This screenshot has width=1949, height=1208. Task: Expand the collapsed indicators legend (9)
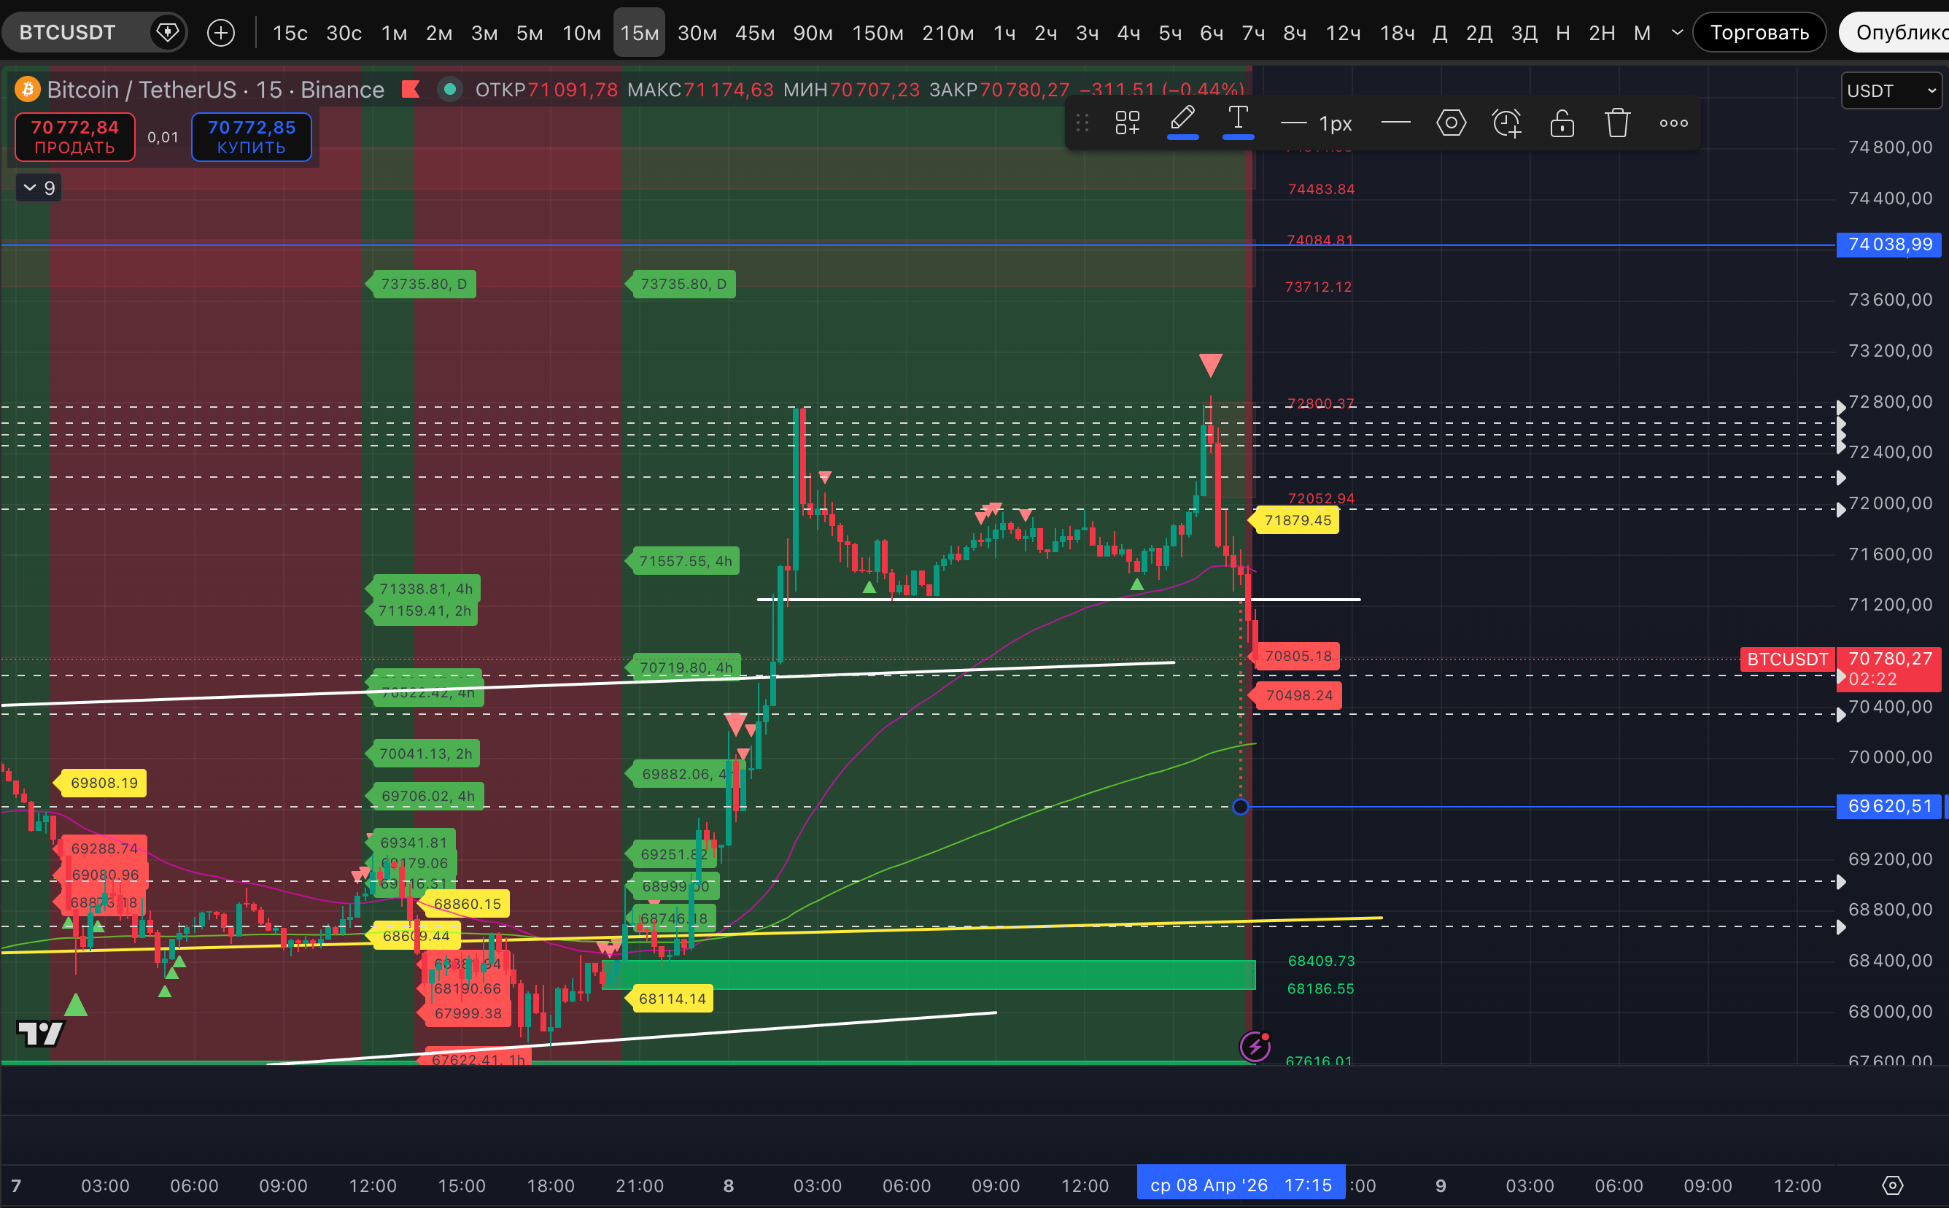point(39,187)
